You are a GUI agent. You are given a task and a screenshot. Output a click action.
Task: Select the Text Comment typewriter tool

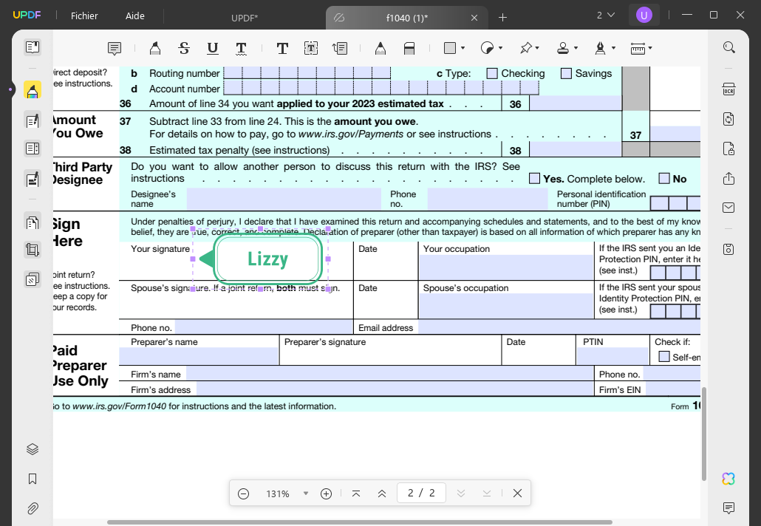[x=282, y=48]
